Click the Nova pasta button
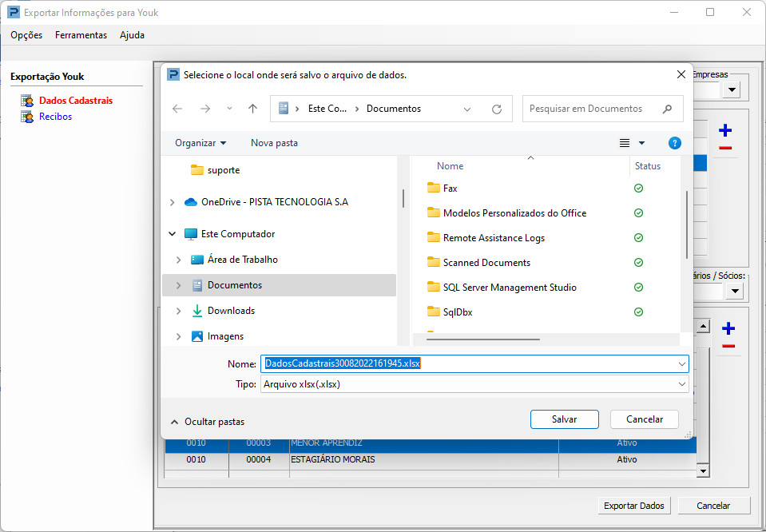 274,143
